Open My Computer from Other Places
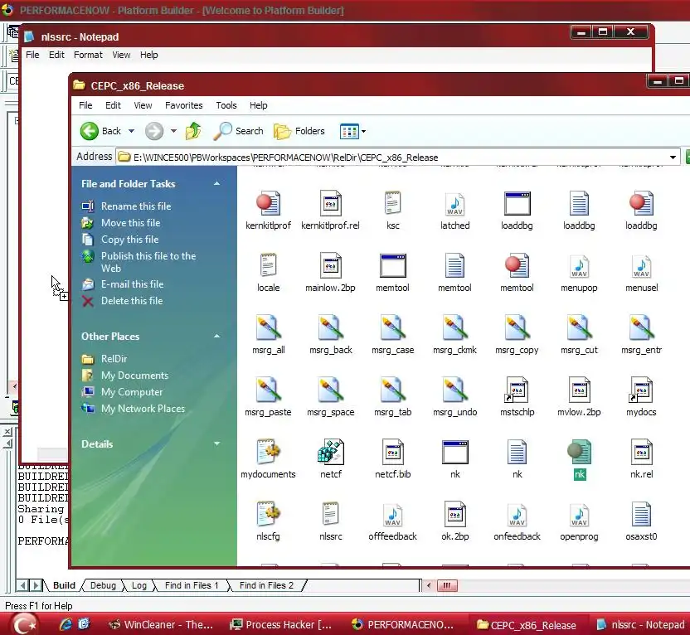Viewport: 690px width, 635px height. click(x=132, y=392)
